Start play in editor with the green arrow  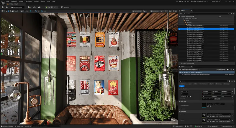[47, 7]
